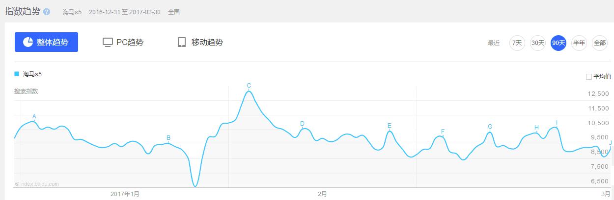Show 全部 time range data
Image resolution: width=614 pixels, height=200 pixels.
[600, 43]
